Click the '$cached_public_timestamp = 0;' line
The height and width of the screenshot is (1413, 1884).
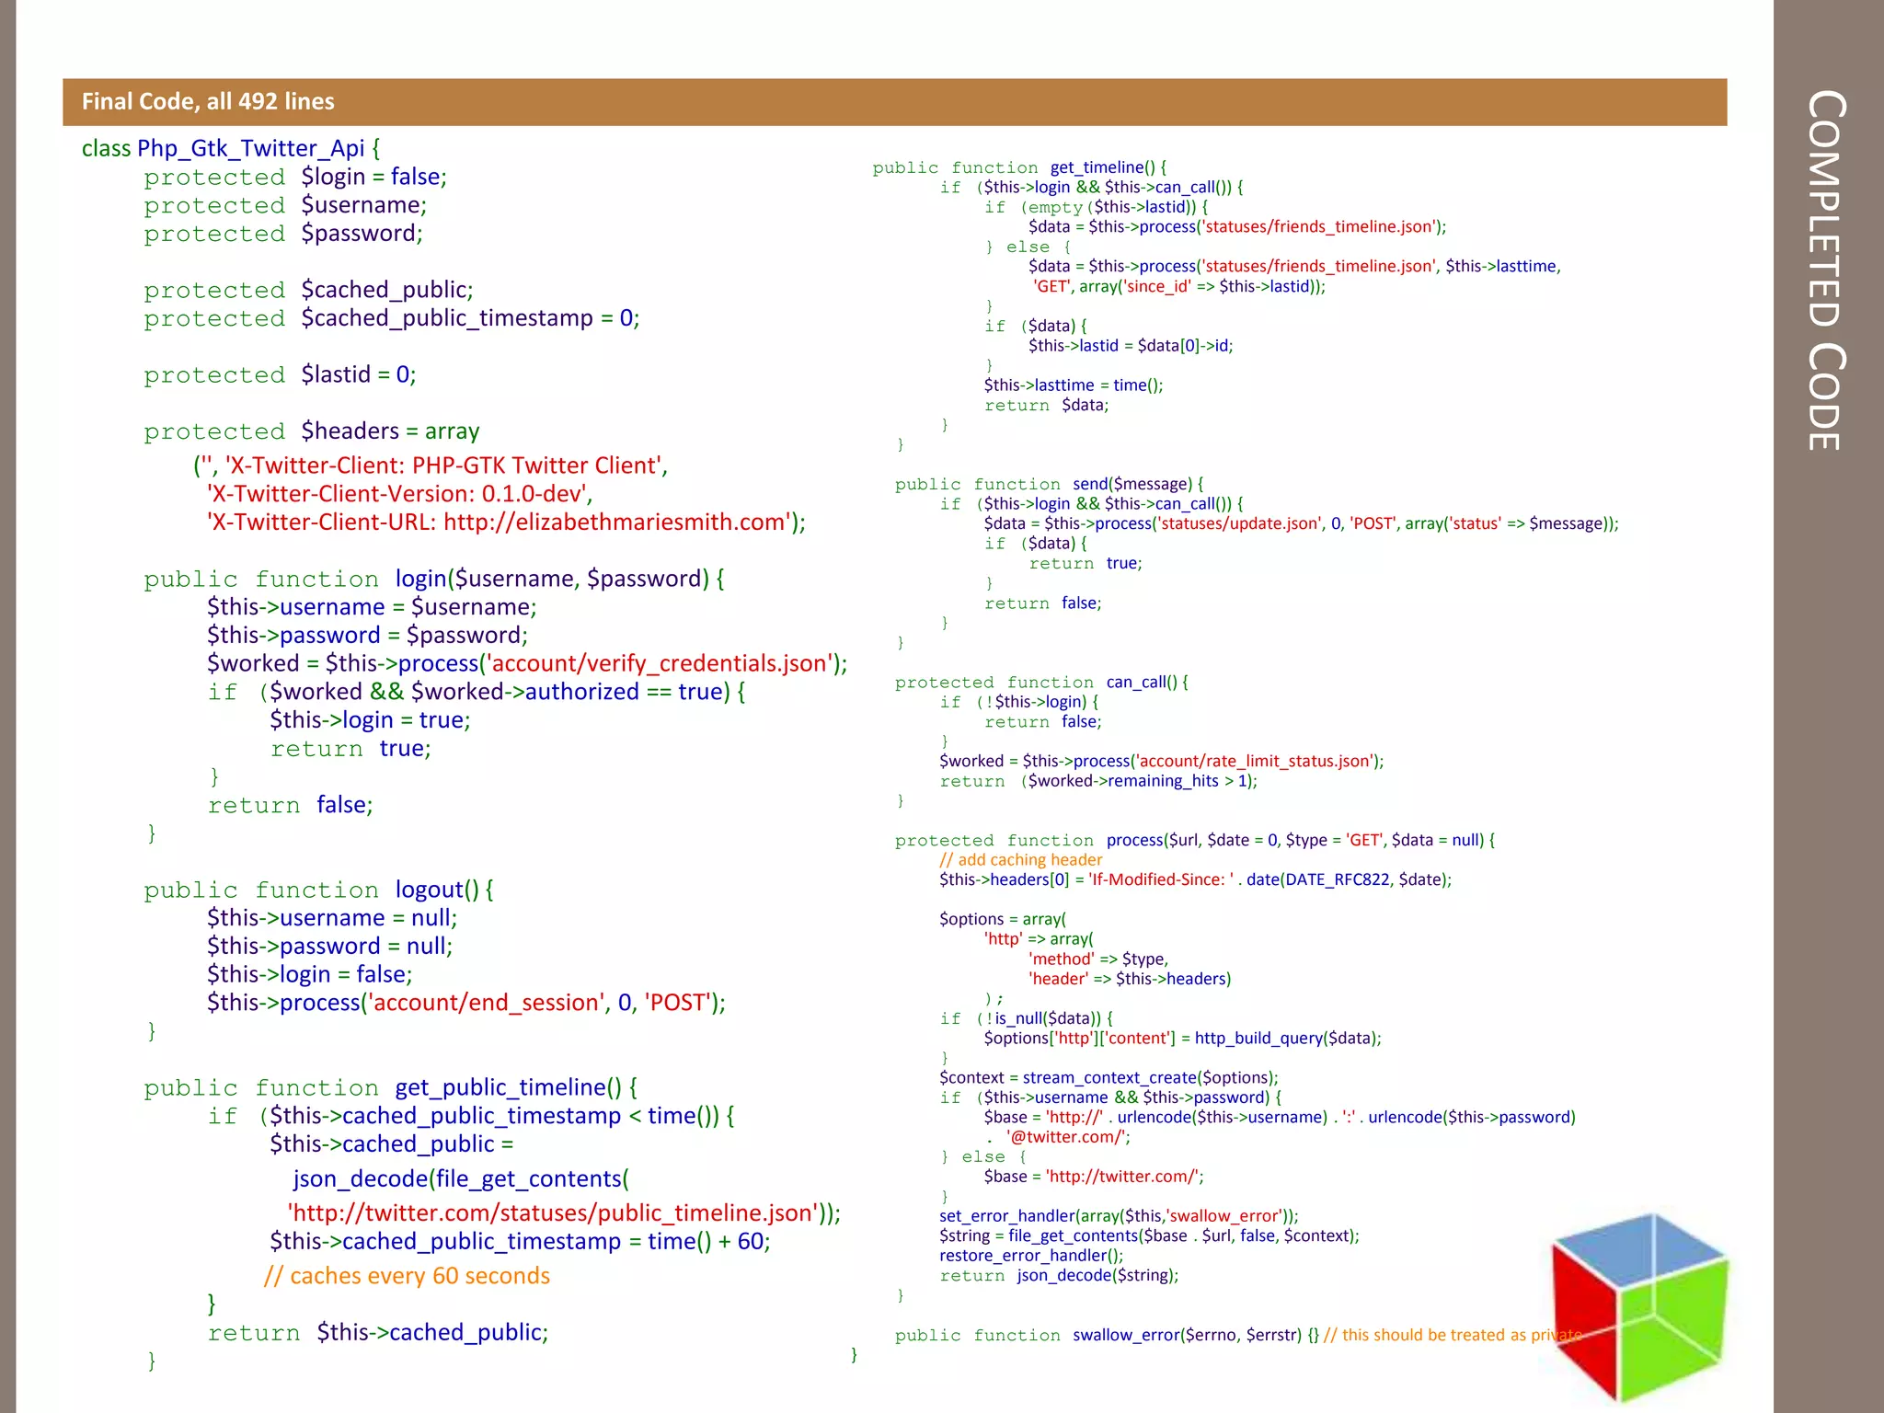pos(470,318)
